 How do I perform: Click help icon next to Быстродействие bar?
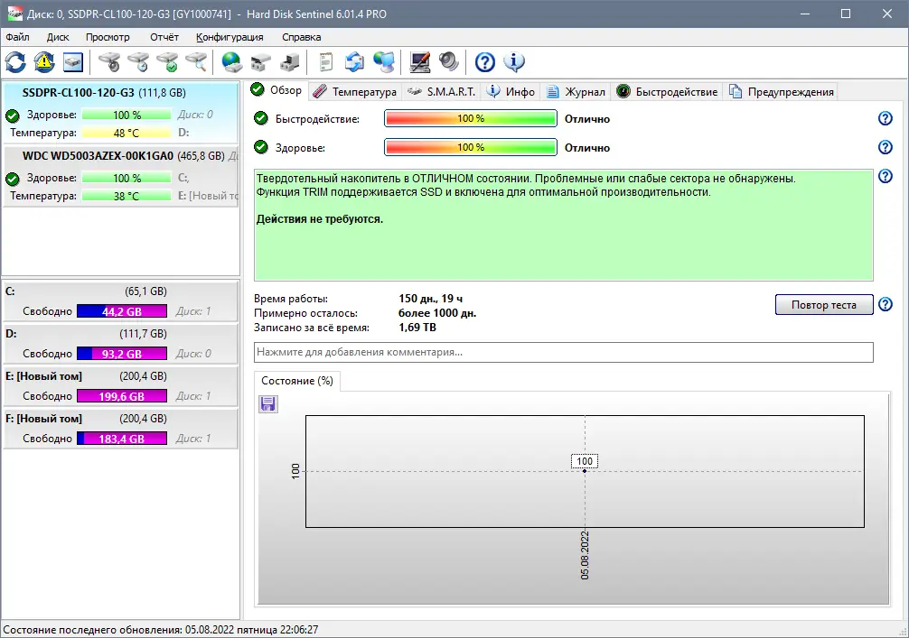click(x=886, y=118)
